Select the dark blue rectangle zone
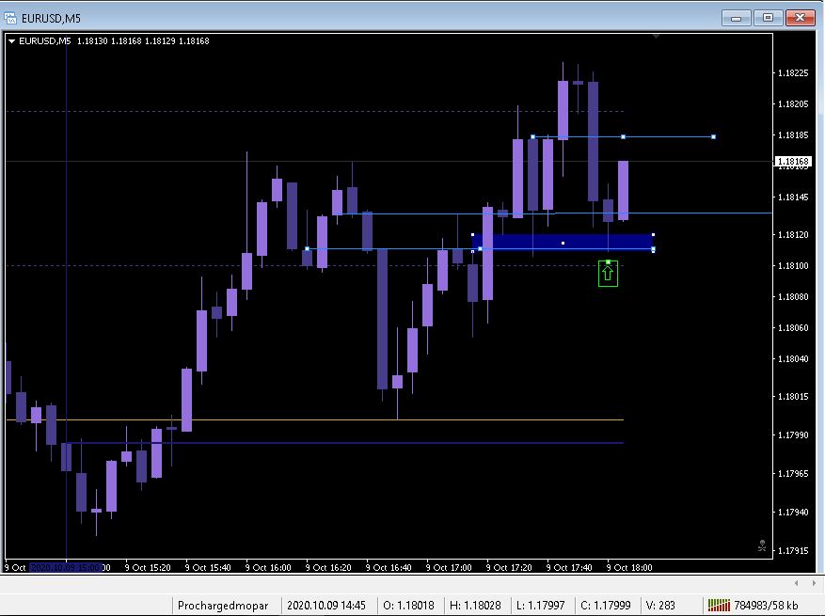 (563, 243)
